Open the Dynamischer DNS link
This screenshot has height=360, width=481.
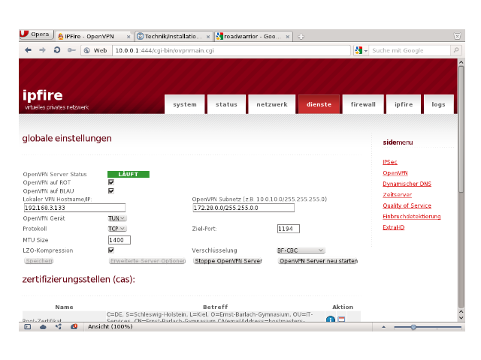[407, 184]
